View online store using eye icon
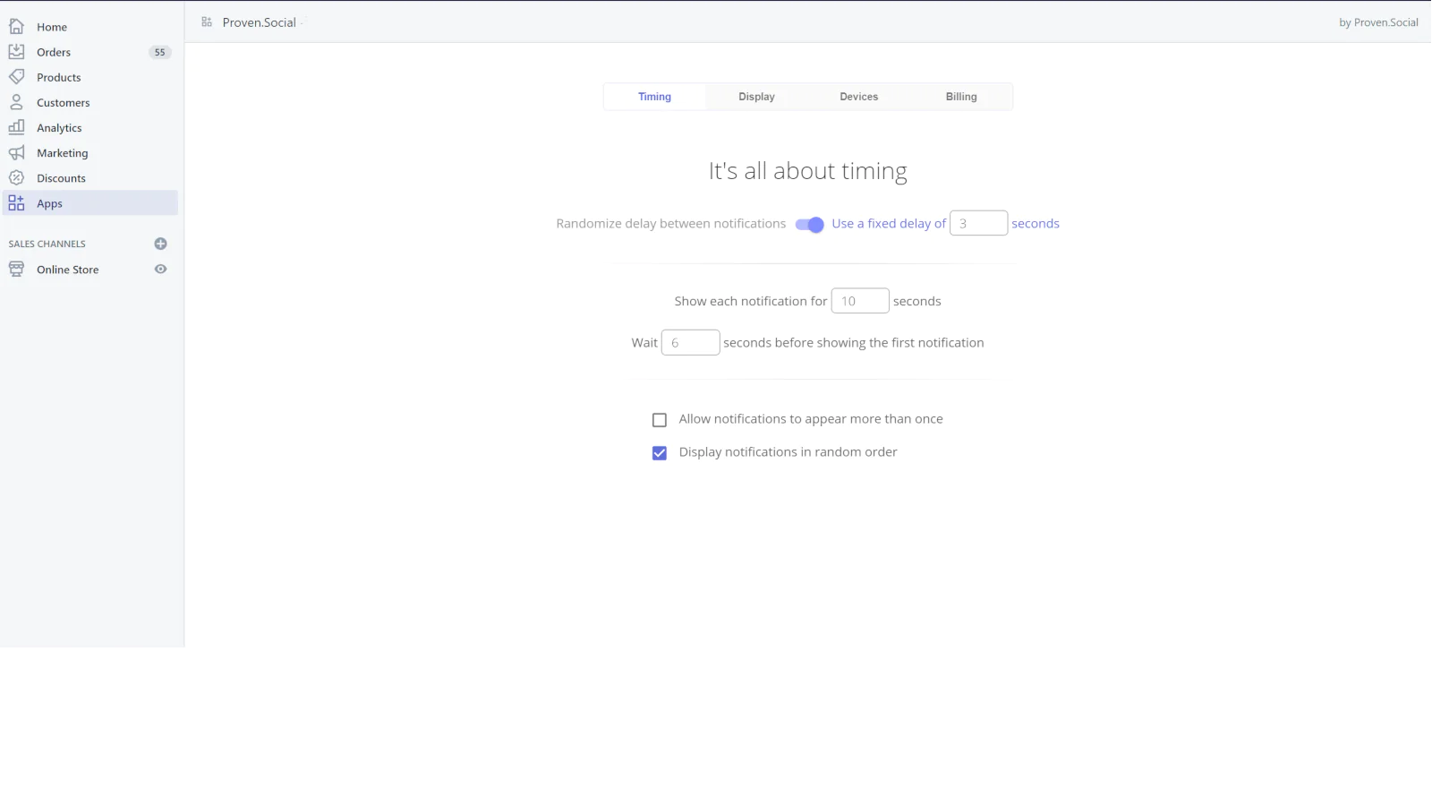The image size is (1432, 806). (161, 270)
